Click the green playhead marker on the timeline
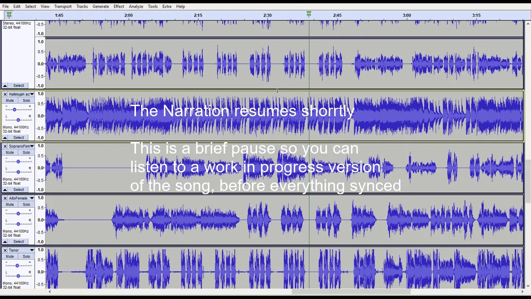This screenshot has height=299, width=531. tap(309, 15)
